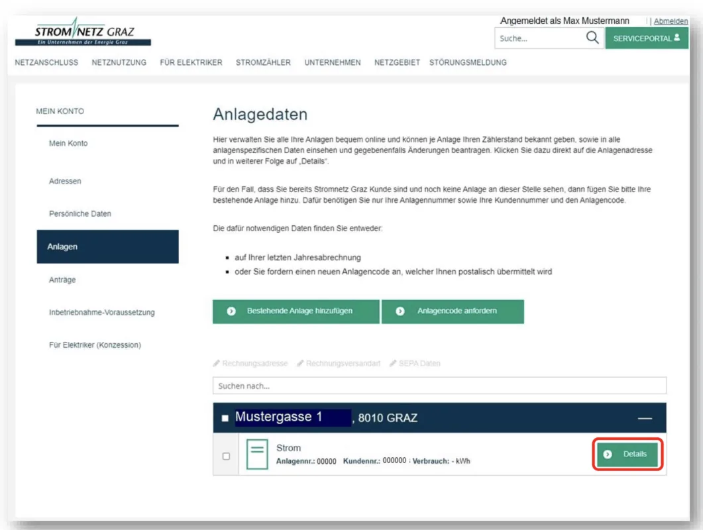Collapse the Mustergasse 1 section
This screenshot has height=530, width=703.
point(645,418)
